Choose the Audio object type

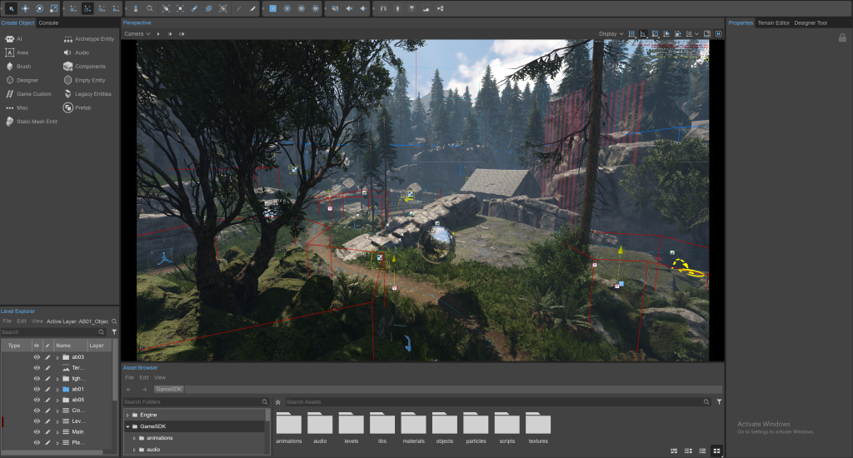click(76, 52)
